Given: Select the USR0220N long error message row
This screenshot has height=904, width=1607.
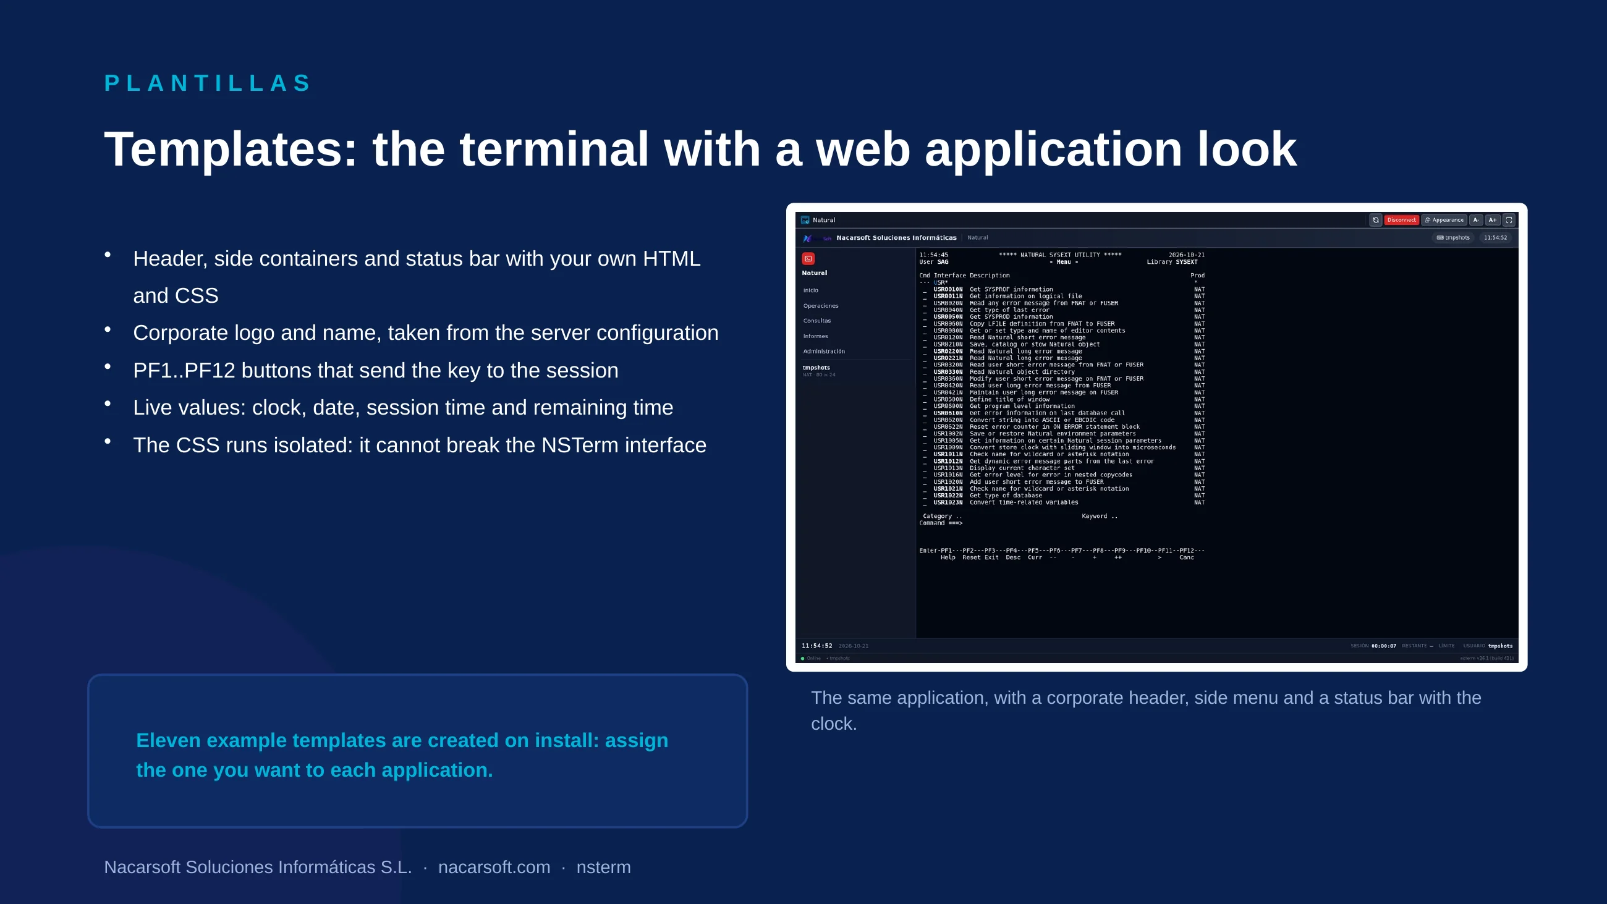Looking at the screenshot, I should tap(1064, 351).
